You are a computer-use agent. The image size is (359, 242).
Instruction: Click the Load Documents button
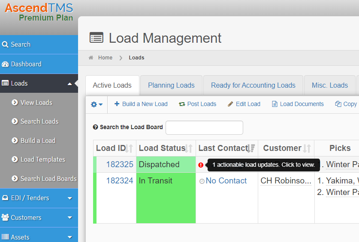[298, 104]
